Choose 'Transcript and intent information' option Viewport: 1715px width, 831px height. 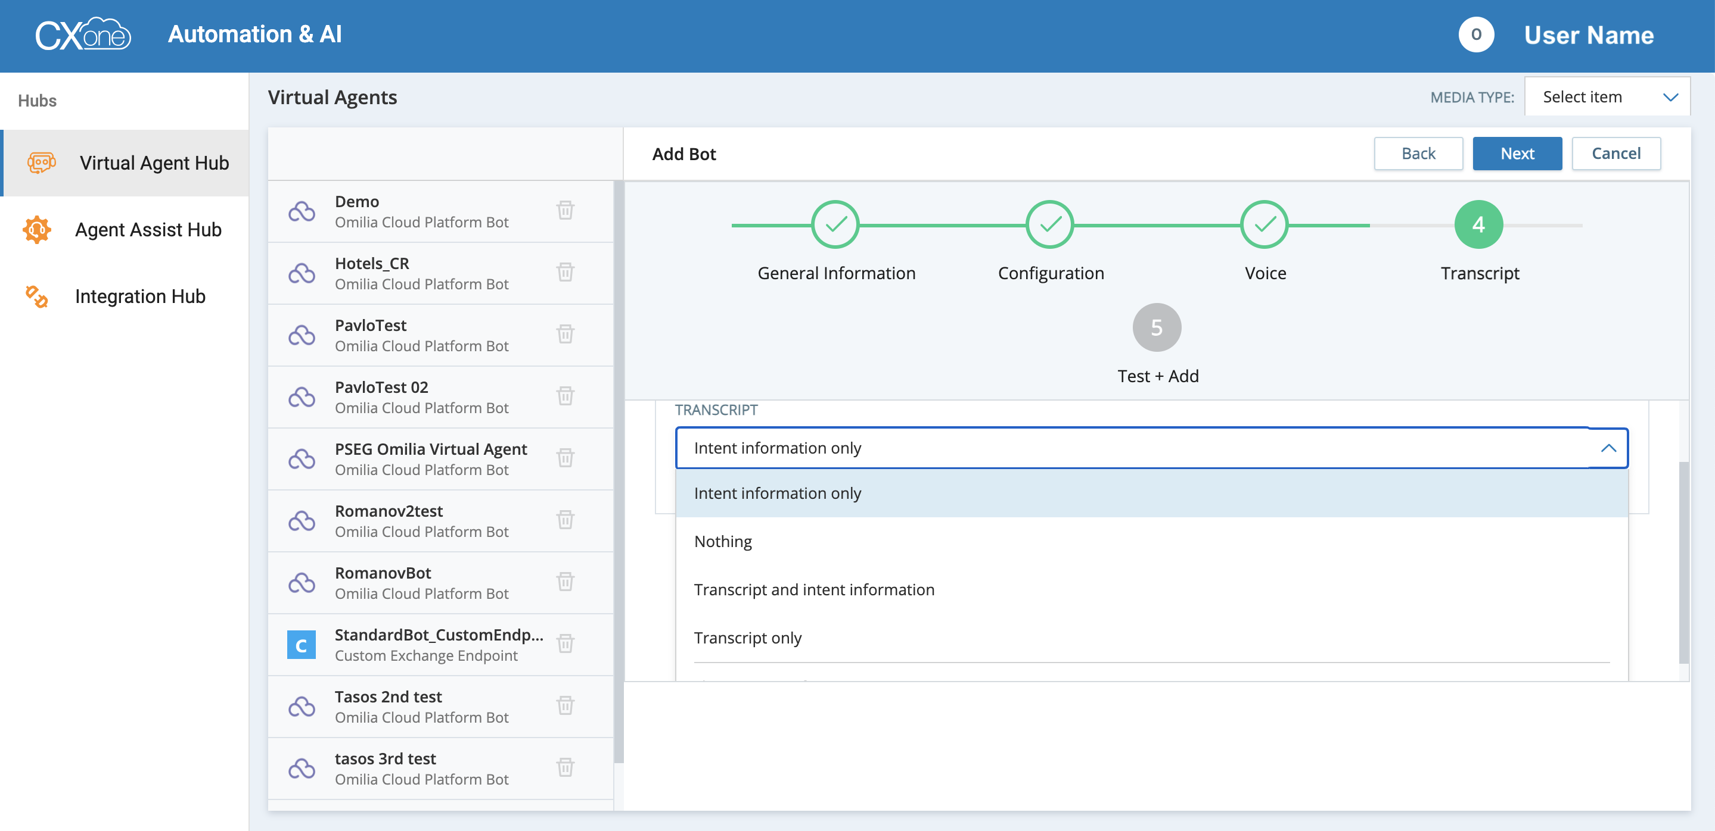[x=813, y=590]
